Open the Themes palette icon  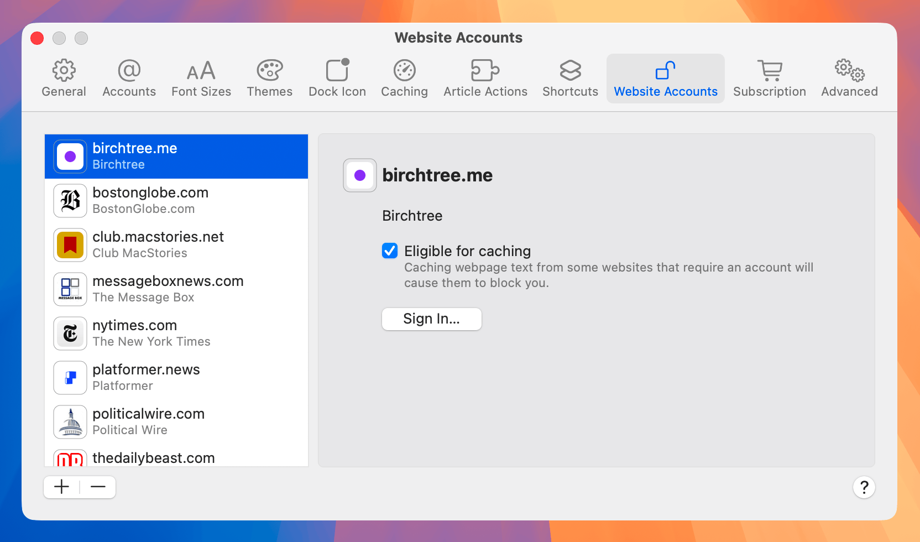(x=269, y=70)
